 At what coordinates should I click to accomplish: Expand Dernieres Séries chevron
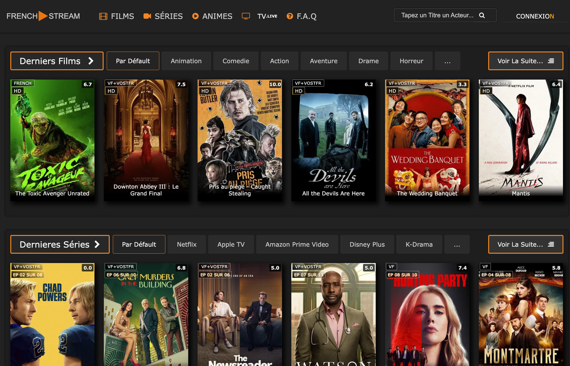pos(97,244)
